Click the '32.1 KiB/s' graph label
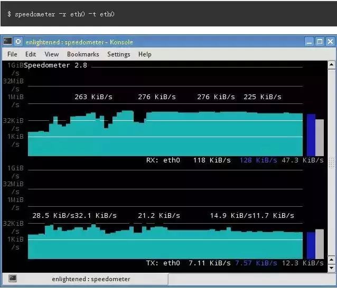The height and width of the screenshot is (288, 337). coord(96,215)
